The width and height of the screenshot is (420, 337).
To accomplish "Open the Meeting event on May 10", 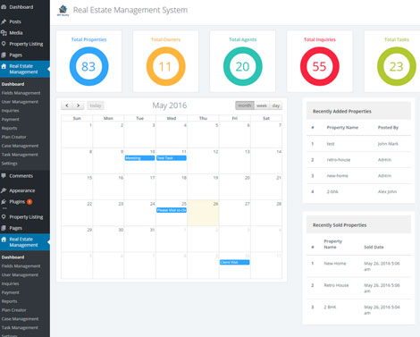I will click(139, 158).
